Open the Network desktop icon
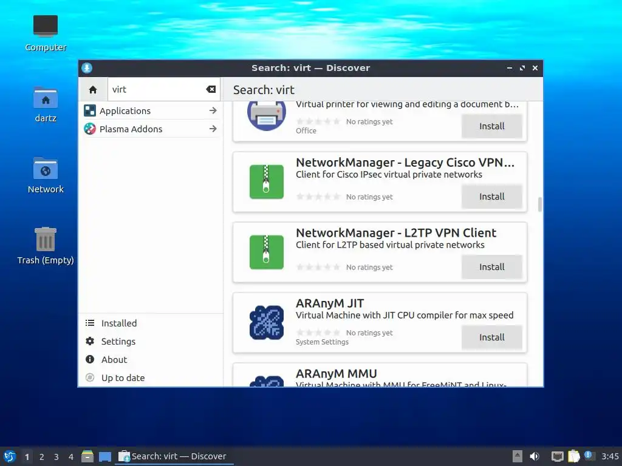The height and width of the screenshot is (466, 622). 46,175
